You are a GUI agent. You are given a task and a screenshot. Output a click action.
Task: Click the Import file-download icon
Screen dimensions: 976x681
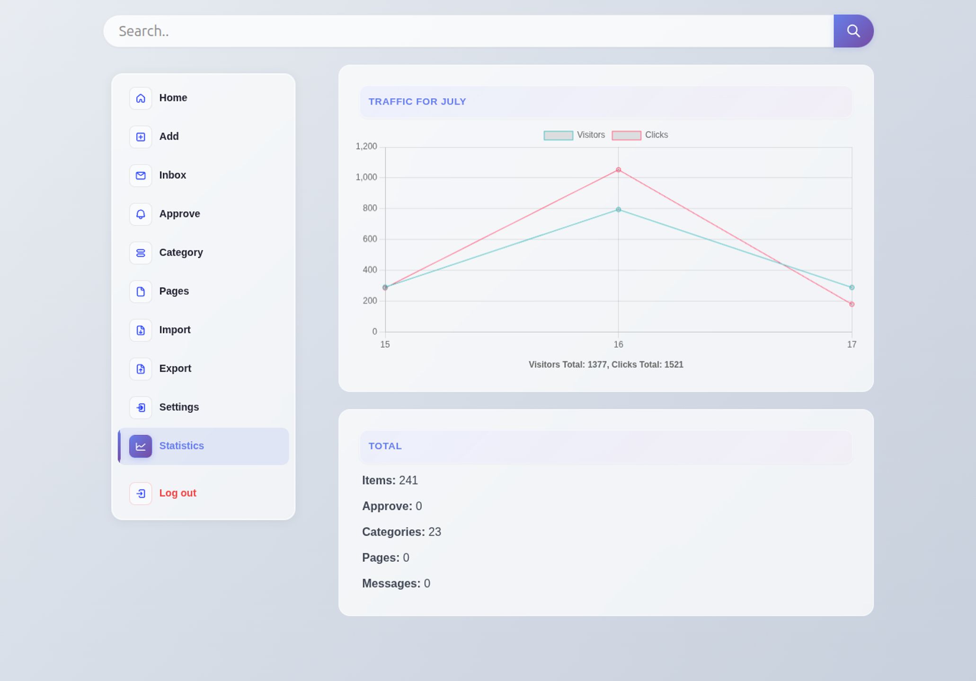(141, 330)
